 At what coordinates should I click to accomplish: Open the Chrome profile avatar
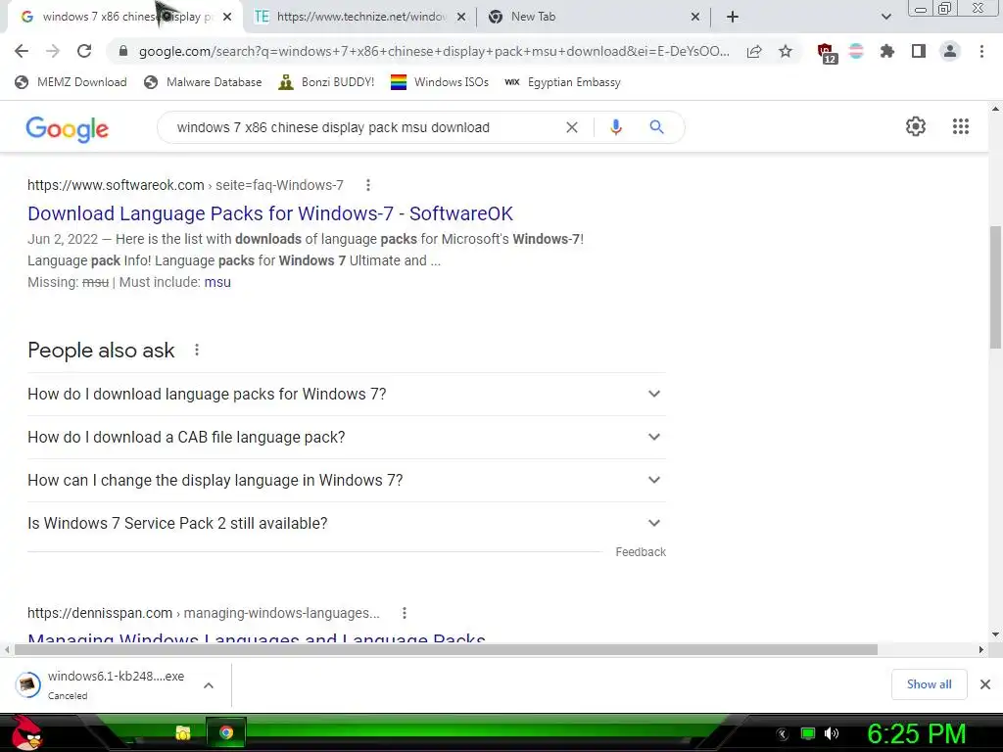click(950, 51)
